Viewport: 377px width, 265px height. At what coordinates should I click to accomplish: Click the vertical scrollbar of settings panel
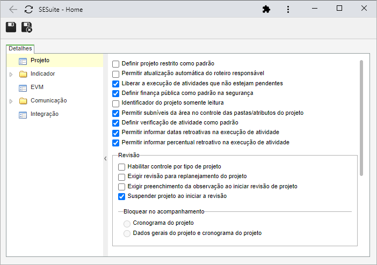tap(361, 118)
